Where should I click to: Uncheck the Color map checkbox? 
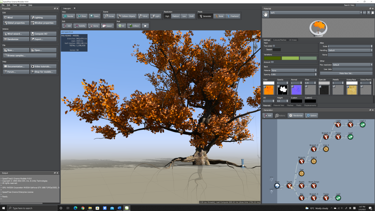(x=265, y=86)
